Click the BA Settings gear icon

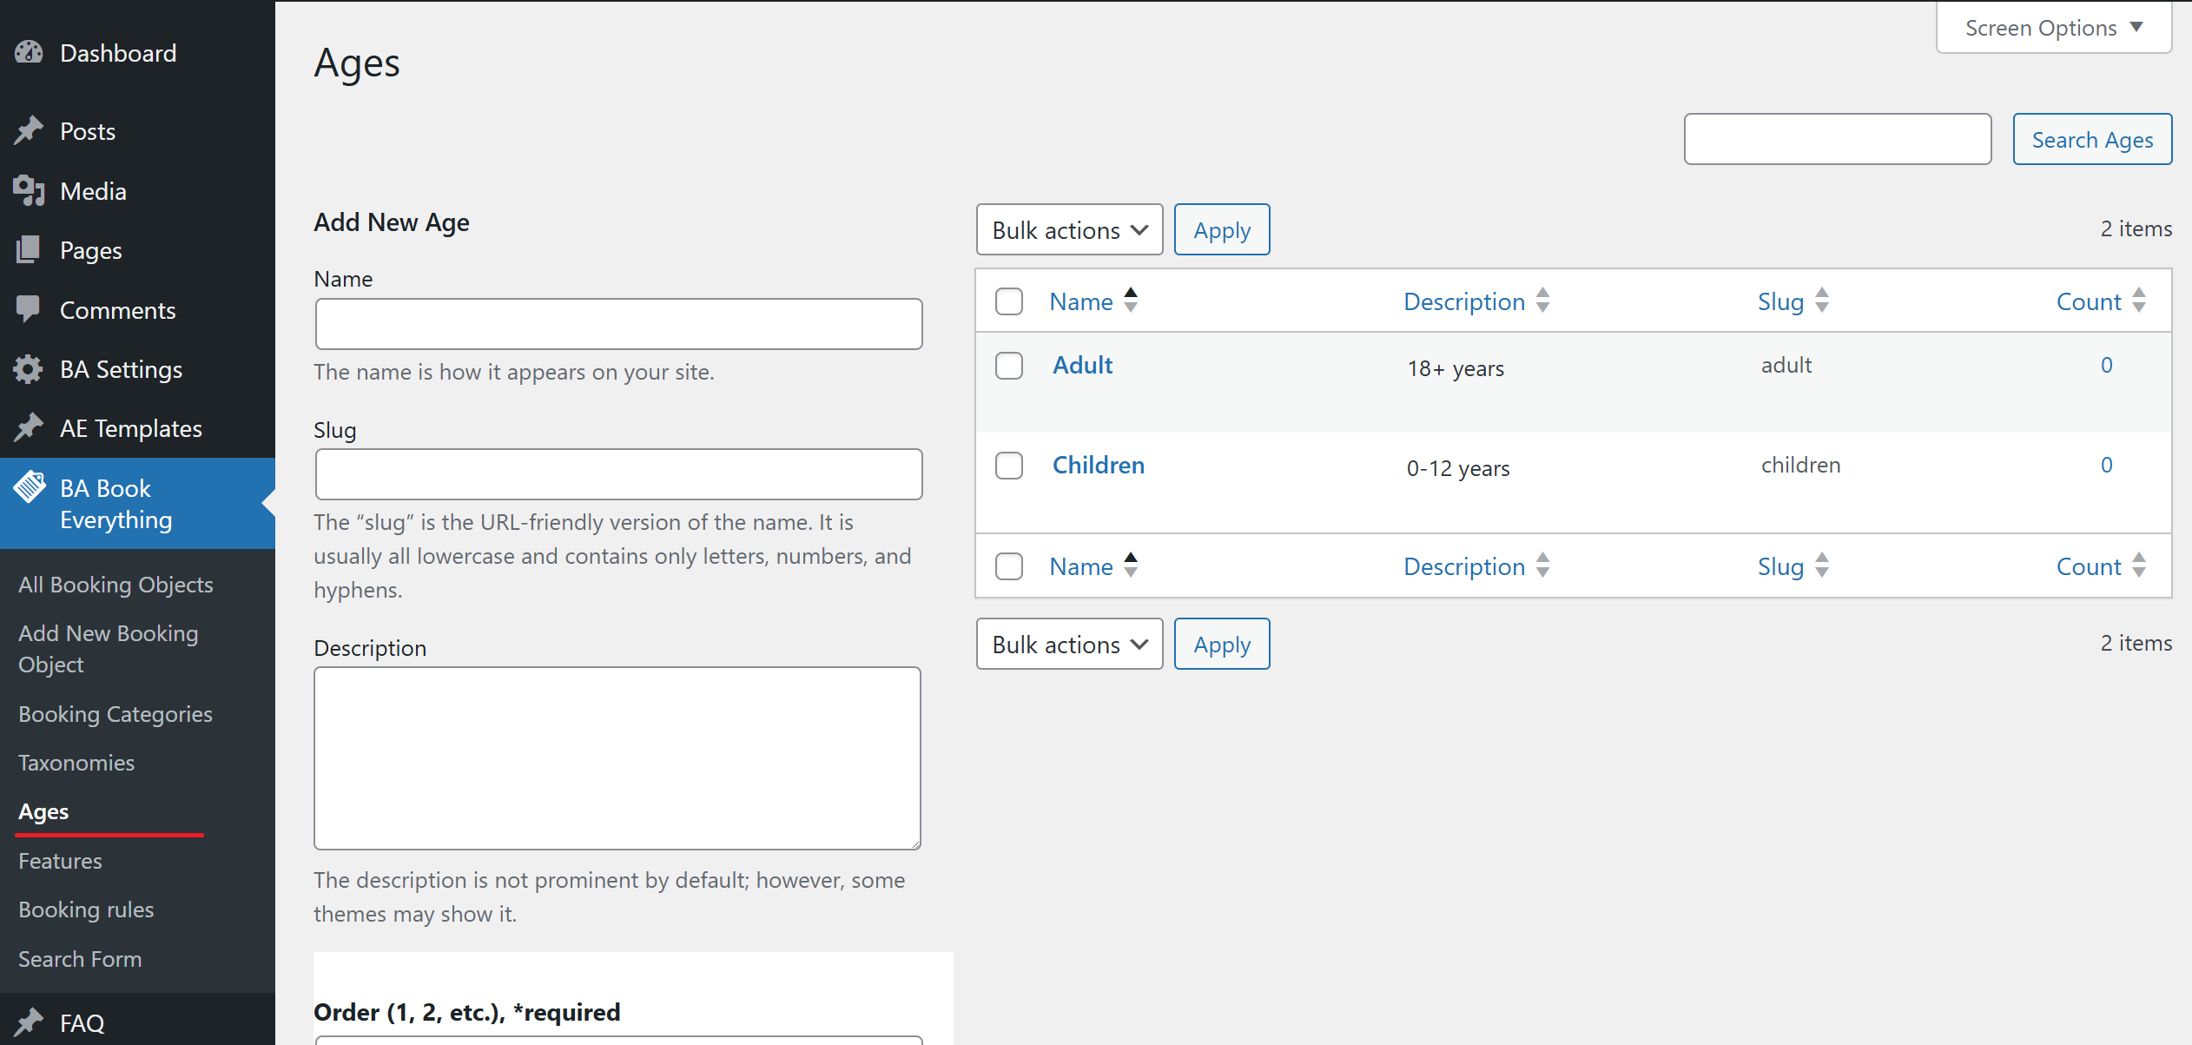29,369
